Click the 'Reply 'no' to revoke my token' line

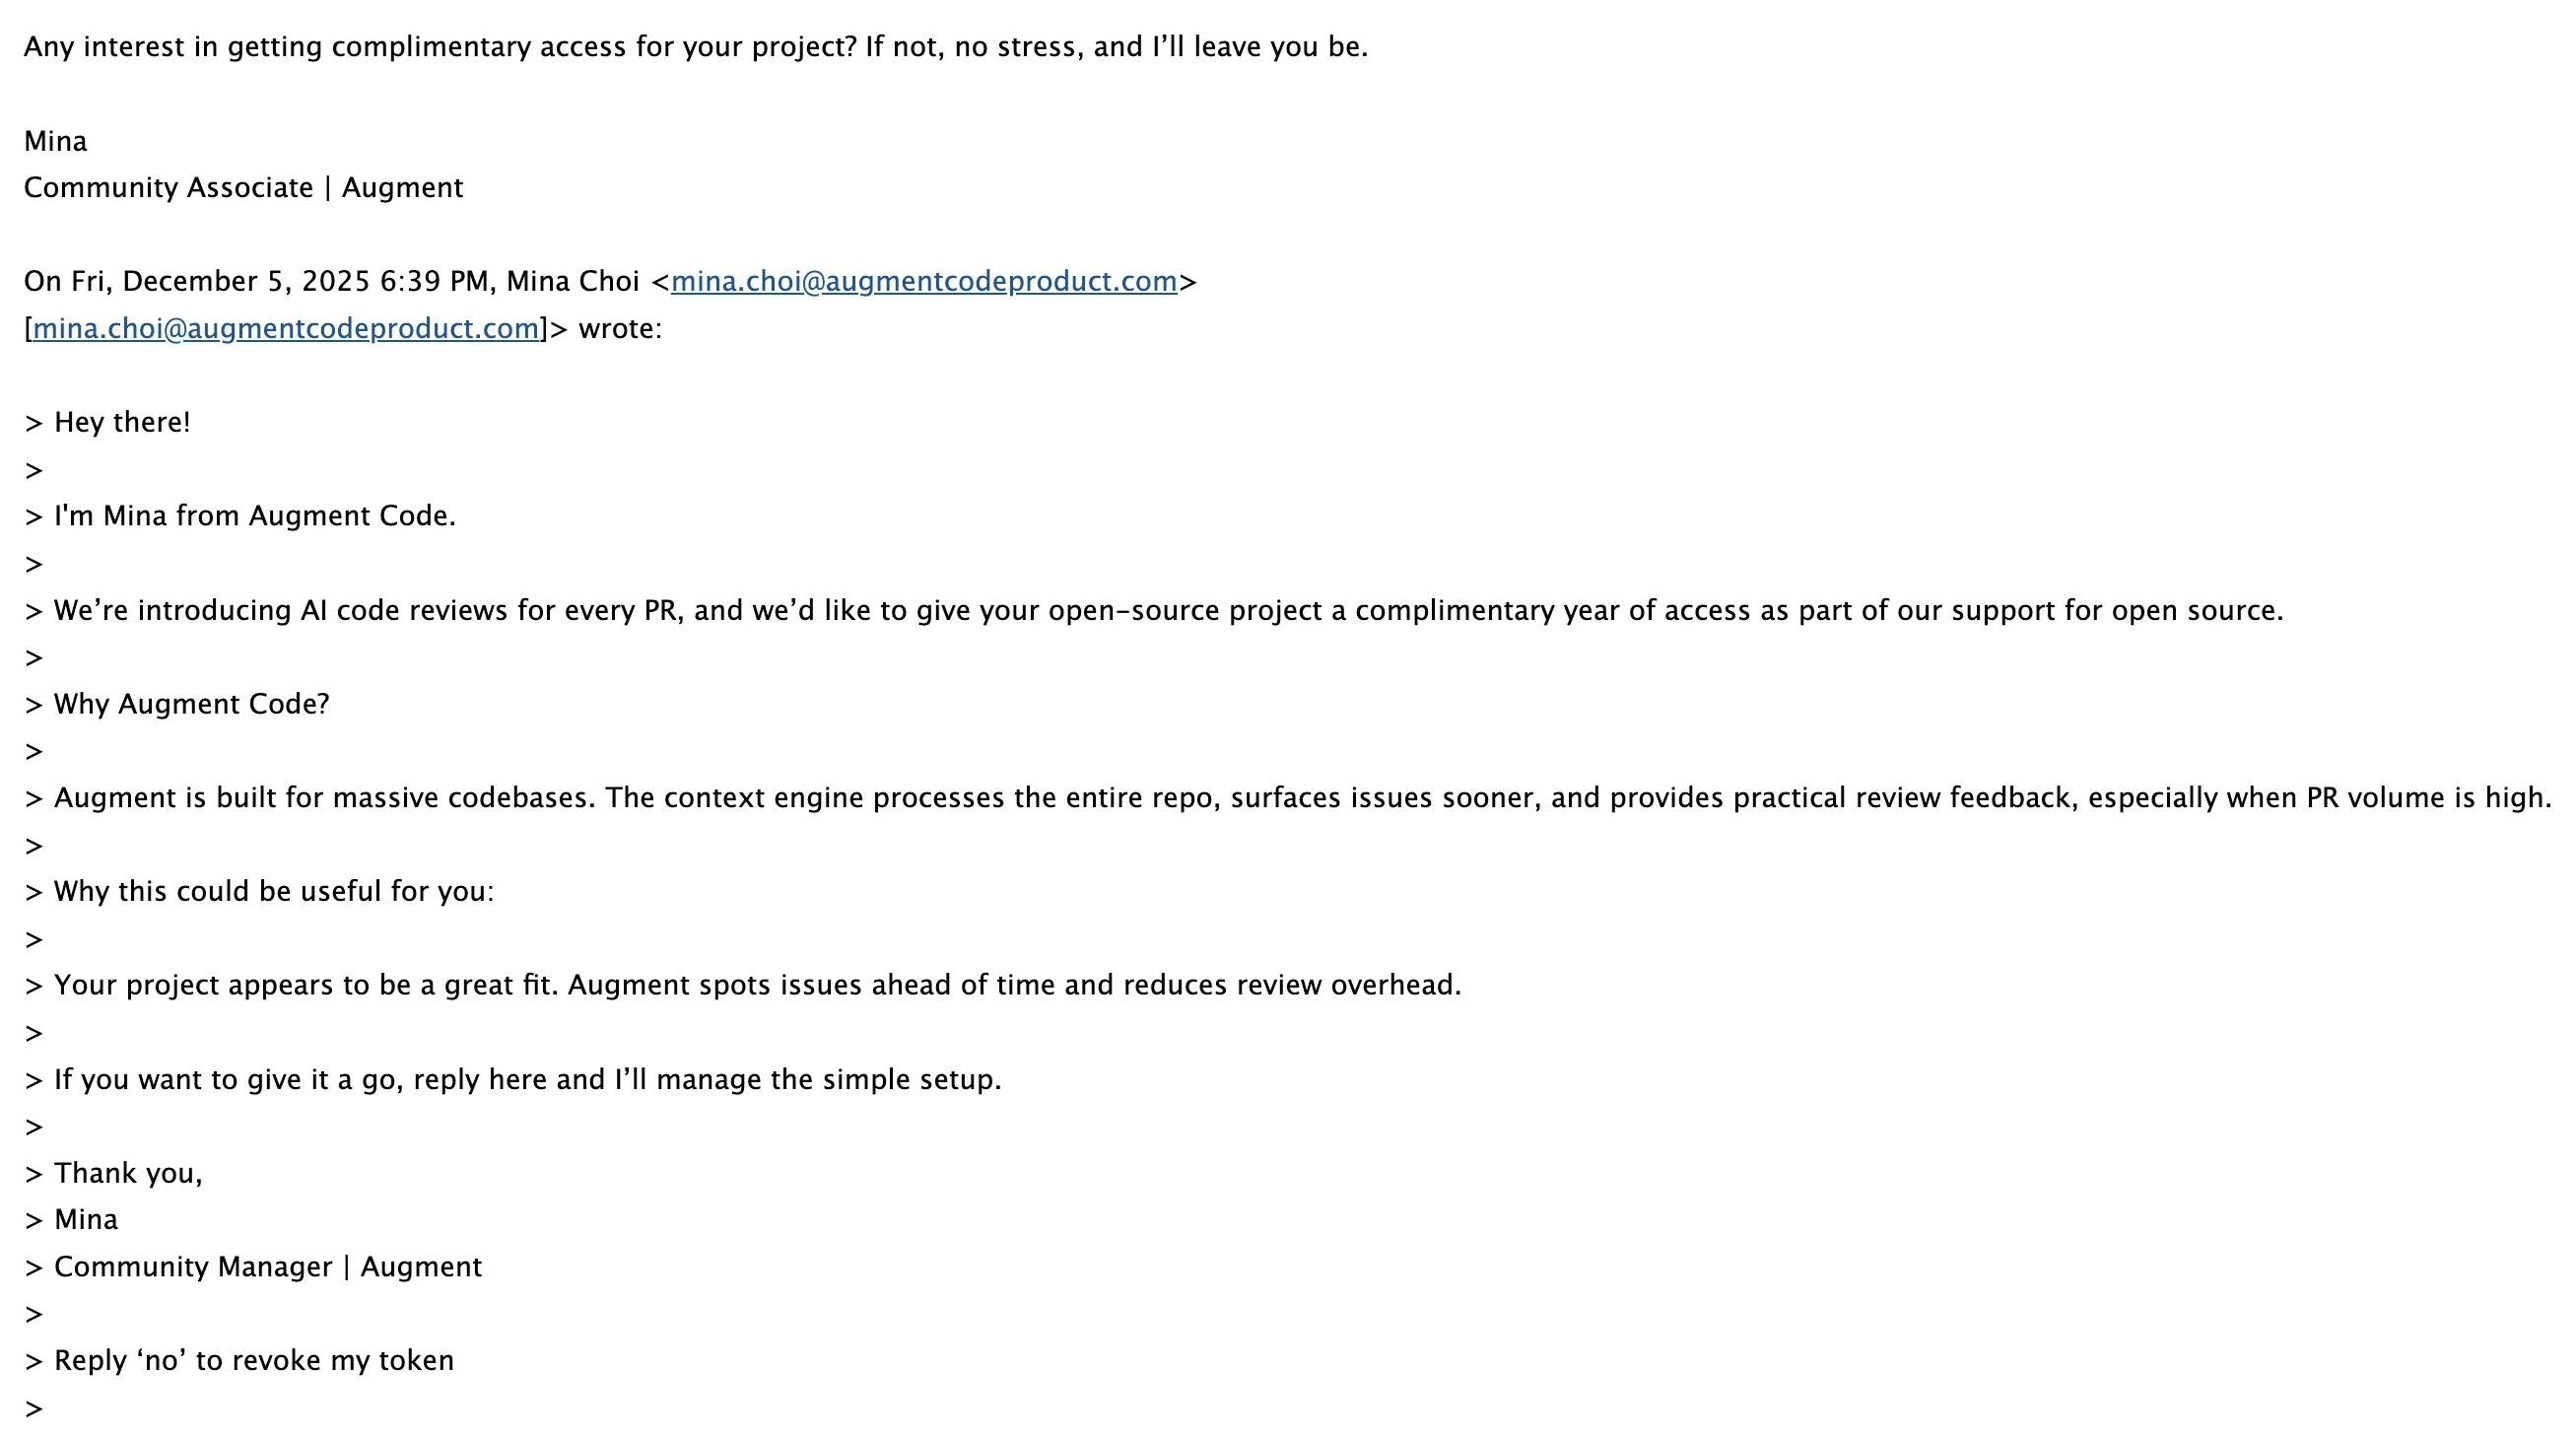pyautogui.click(x=253, y=1361)
